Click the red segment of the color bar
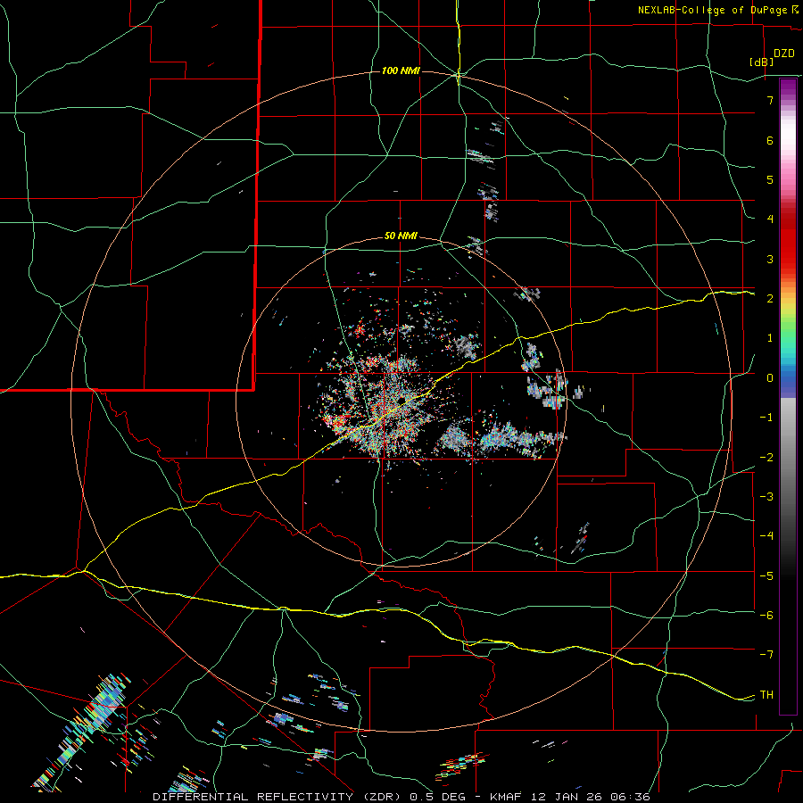The width and height of the screenshot is (803, 803). [x=788, y=241]
